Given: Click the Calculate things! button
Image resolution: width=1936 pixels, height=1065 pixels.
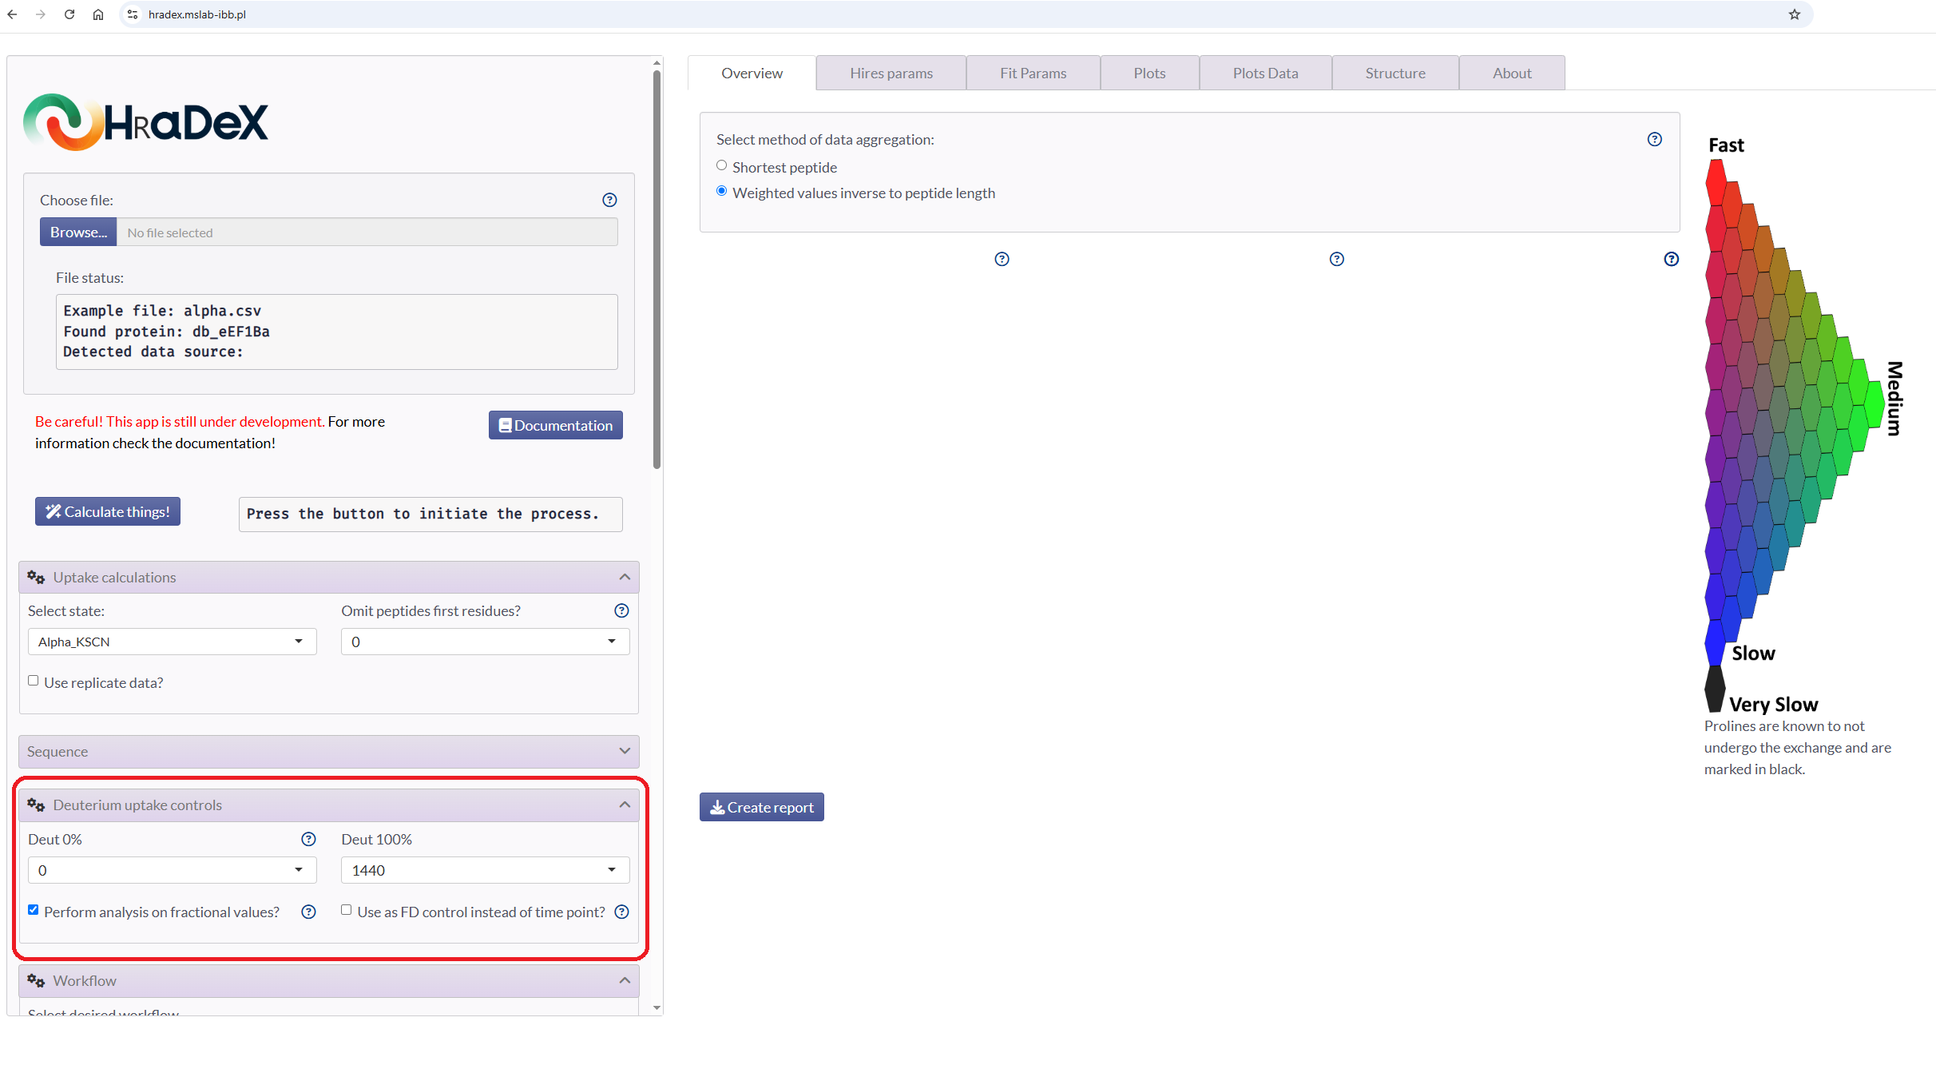Looking at the screenshot, I should point(108,511).
